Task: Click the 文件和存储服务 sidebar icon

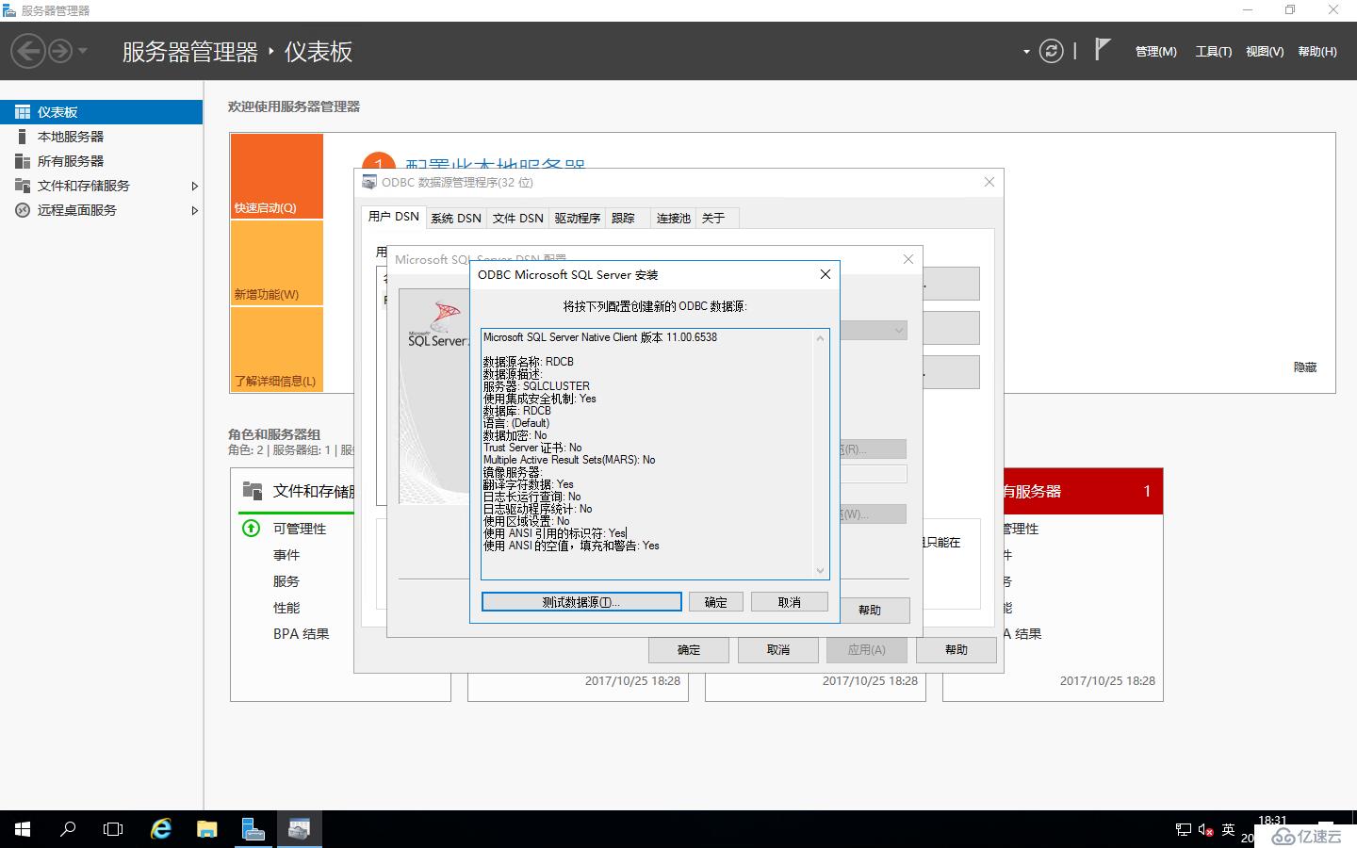Action: click(23, 186)
